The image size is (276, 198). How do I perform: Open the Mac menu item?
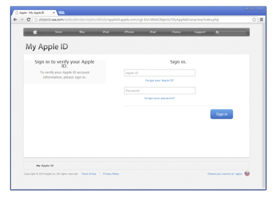point(82,32)
